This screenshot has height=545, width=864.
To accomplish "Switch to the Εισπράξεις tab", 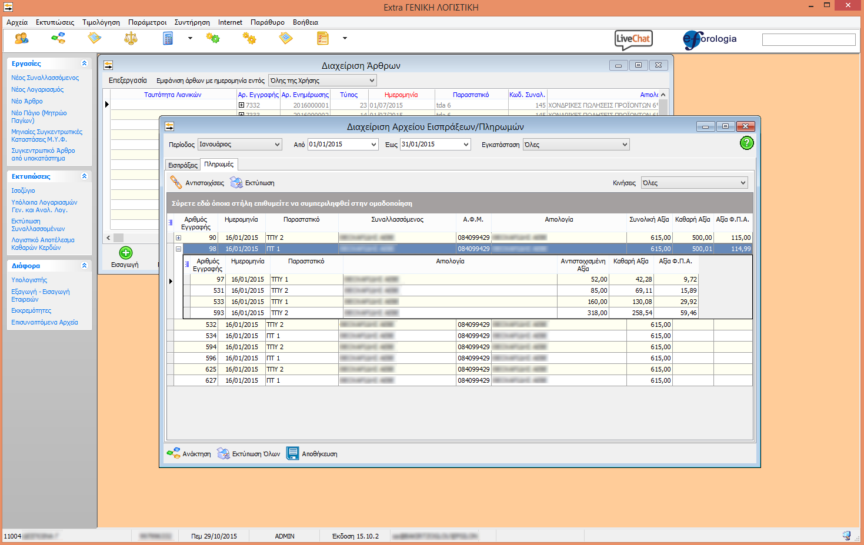I will click(183, 165).
